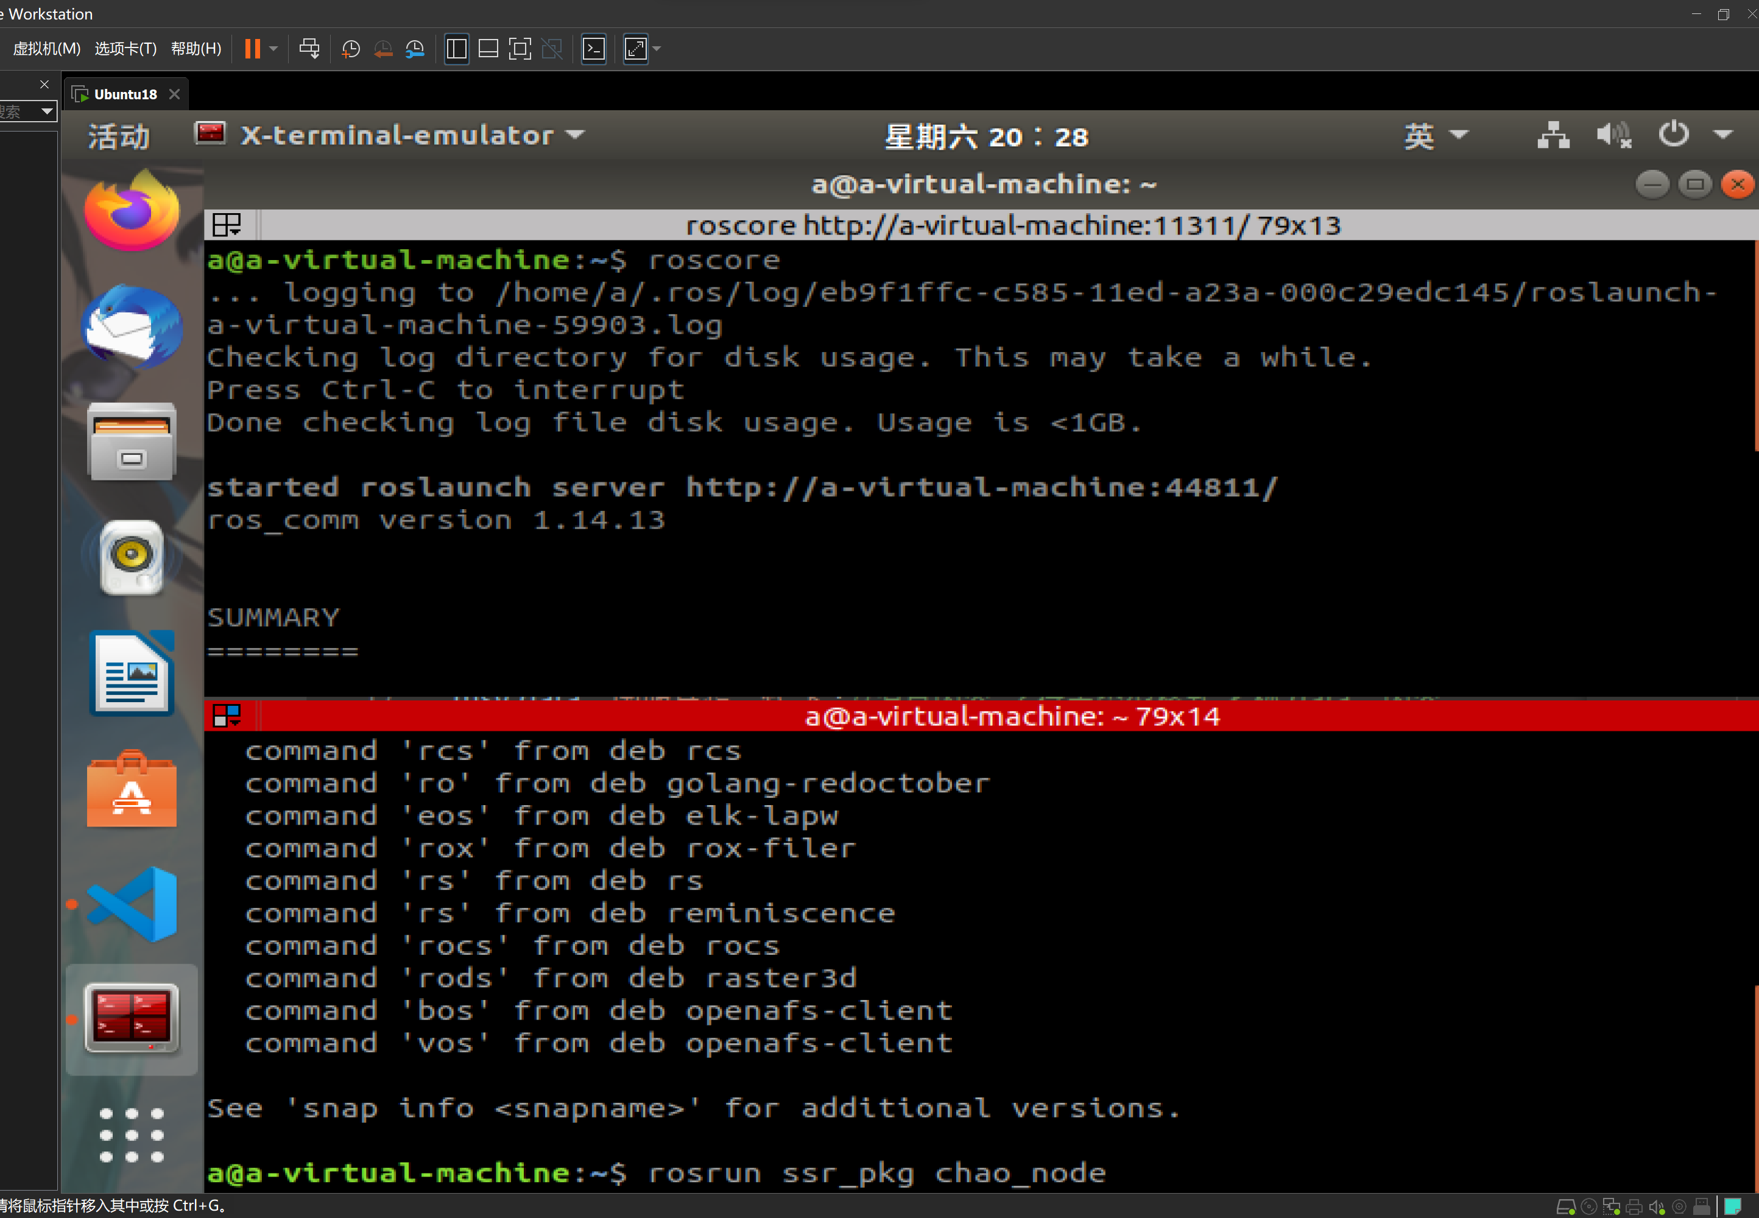1759x1218 pixels.
Task: Open Visual Studio Code from the dock
Action: 132,904
